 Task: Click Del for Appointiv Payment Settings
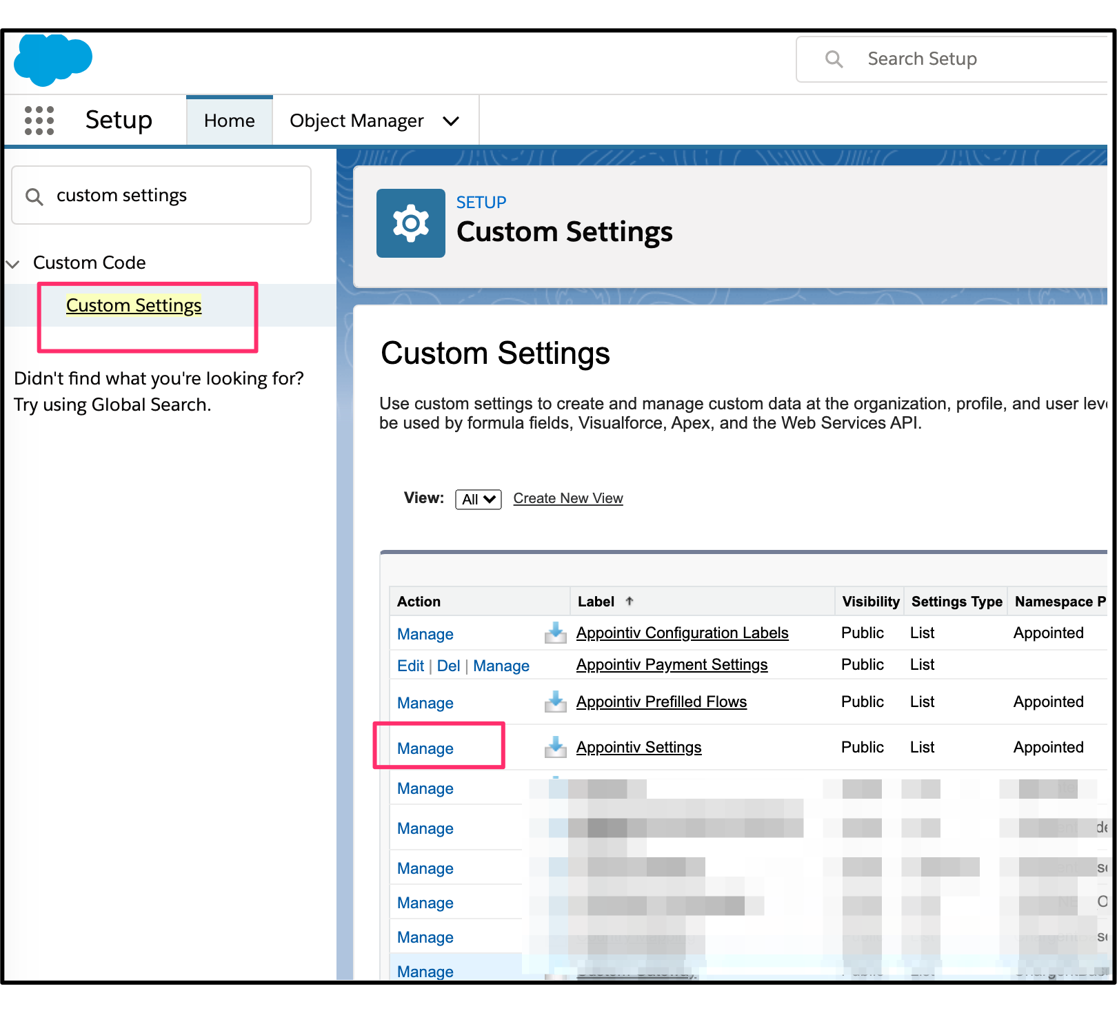click(448, 666)
